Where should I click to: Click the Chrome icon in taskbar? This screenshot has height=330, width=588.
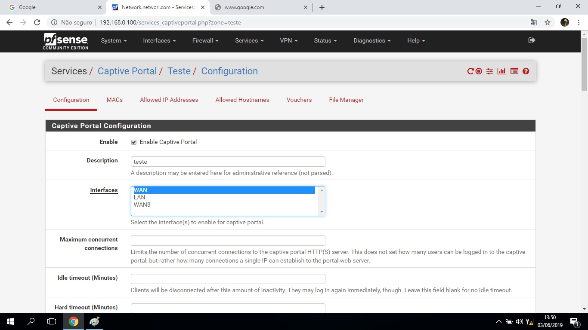tap(74, 321)
